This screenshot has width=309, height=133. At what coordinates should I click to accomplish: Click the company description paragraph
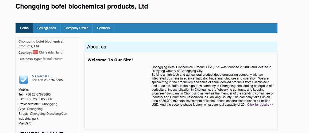click(213, 86)
